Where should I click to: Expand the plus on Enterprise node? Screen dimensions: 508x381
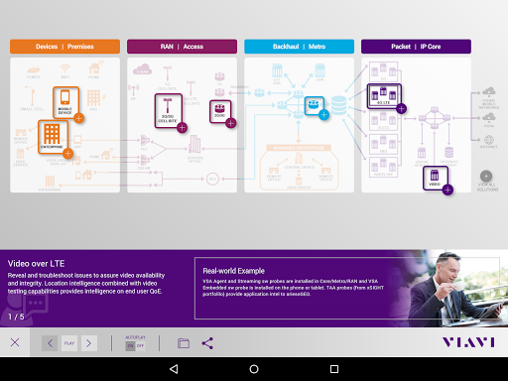67,154
